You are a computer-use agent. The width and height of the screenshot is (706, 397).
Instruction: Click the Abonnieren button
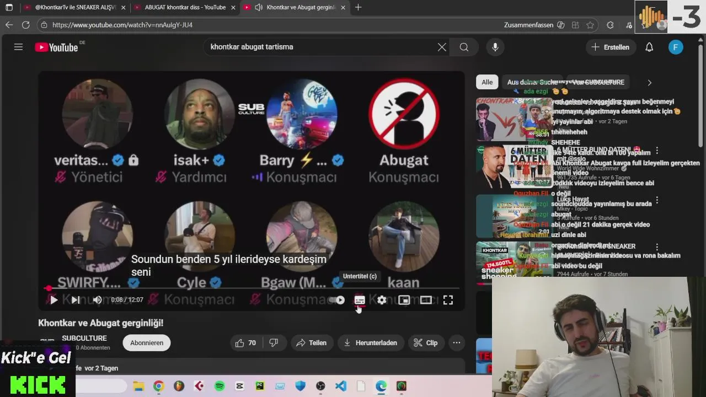click(147, 343)
